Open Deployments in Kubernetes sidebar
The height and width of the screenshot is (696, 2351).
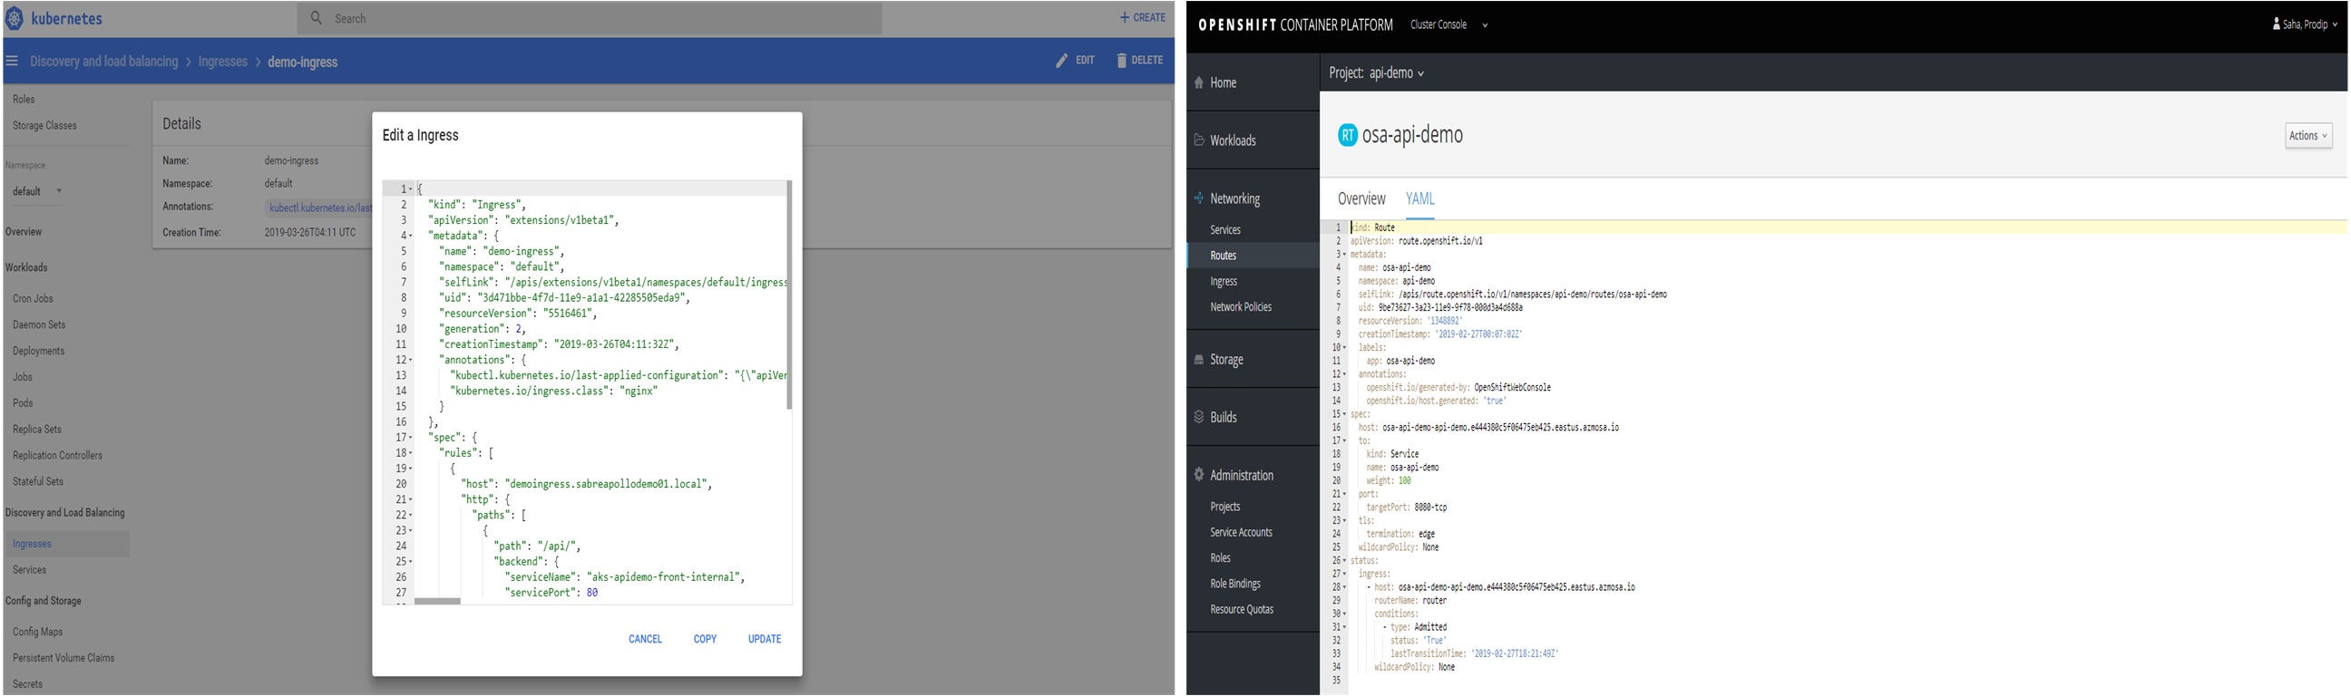(x=38, y=352)
